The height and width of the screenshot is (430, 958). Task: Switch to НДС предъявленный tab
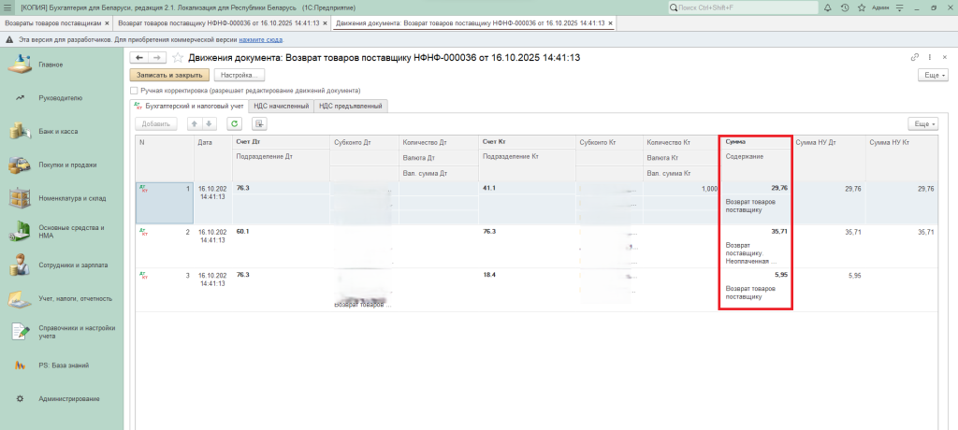pos(350,107)
